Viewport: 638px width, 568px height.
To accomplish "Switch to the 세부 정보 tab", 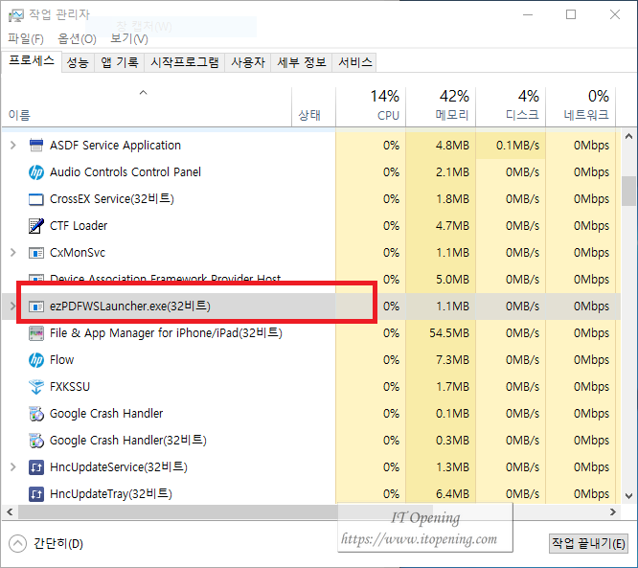I will click(x=302, y=62).
